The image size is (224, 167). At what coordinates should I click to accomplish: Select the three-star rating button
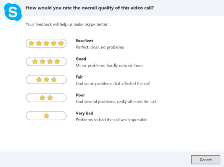tap(46, 80)
